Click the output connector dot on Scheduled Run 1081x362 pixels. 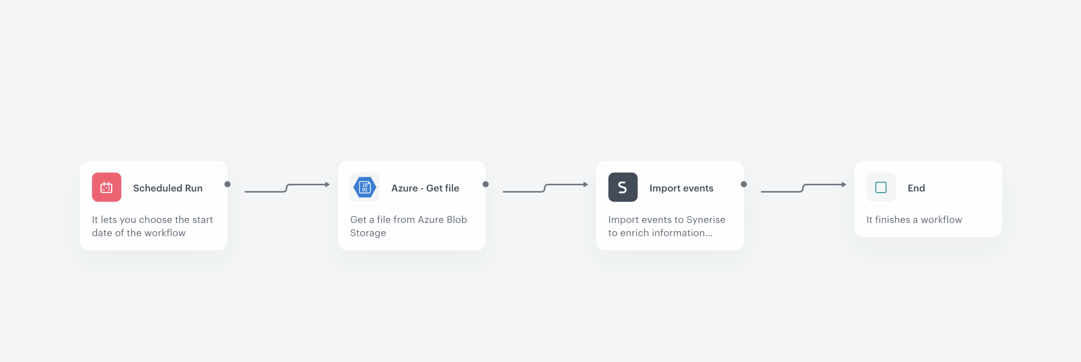227,185
